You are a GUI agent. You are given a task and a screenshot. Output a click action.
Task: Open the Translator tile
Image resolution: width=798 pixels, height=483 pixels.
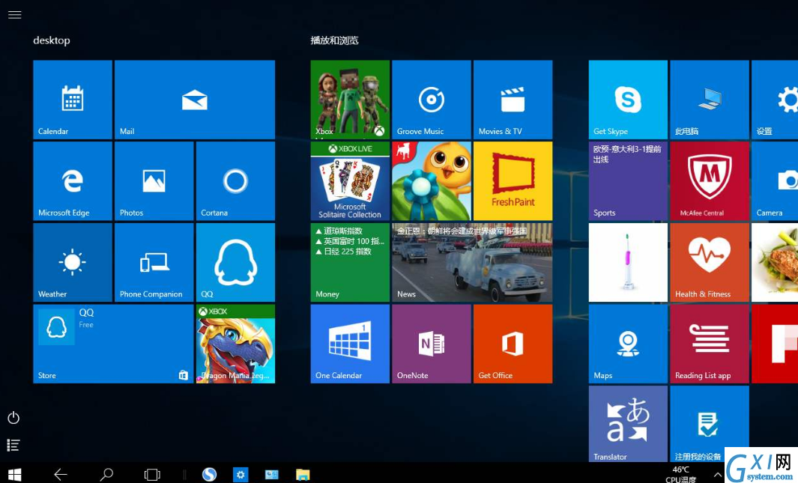[x=628, y=424]
